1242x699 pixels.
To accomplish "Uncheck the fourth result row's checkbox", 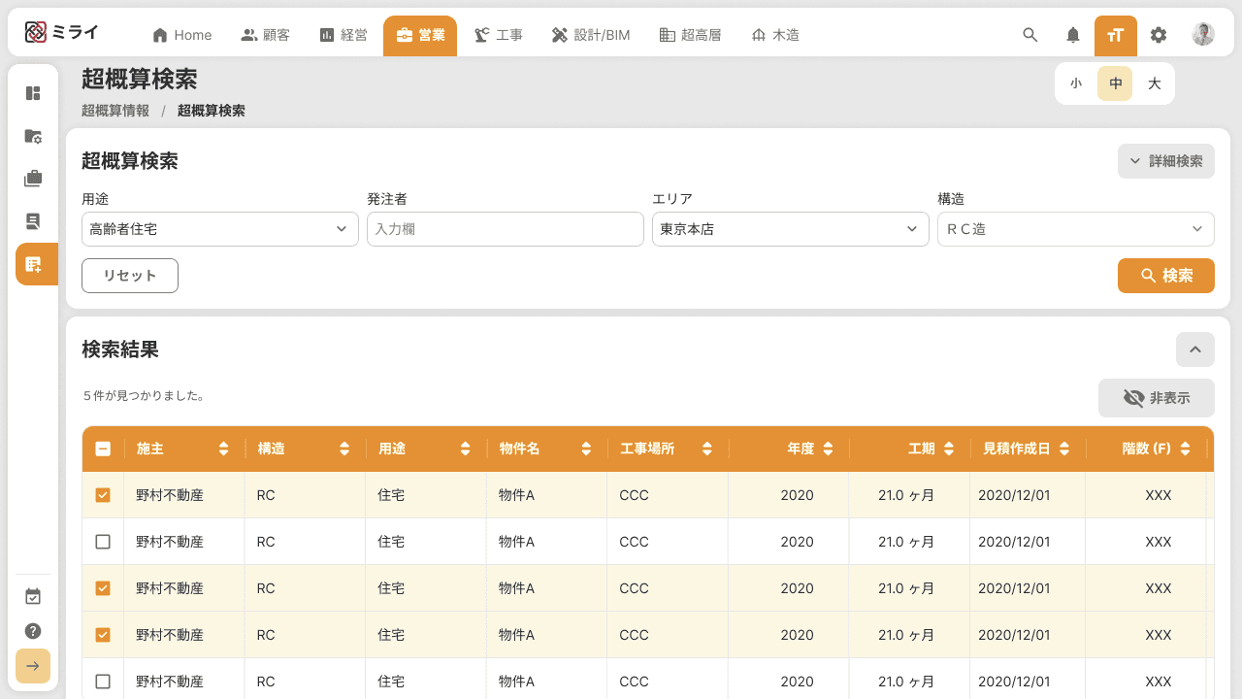I will 103,635.
